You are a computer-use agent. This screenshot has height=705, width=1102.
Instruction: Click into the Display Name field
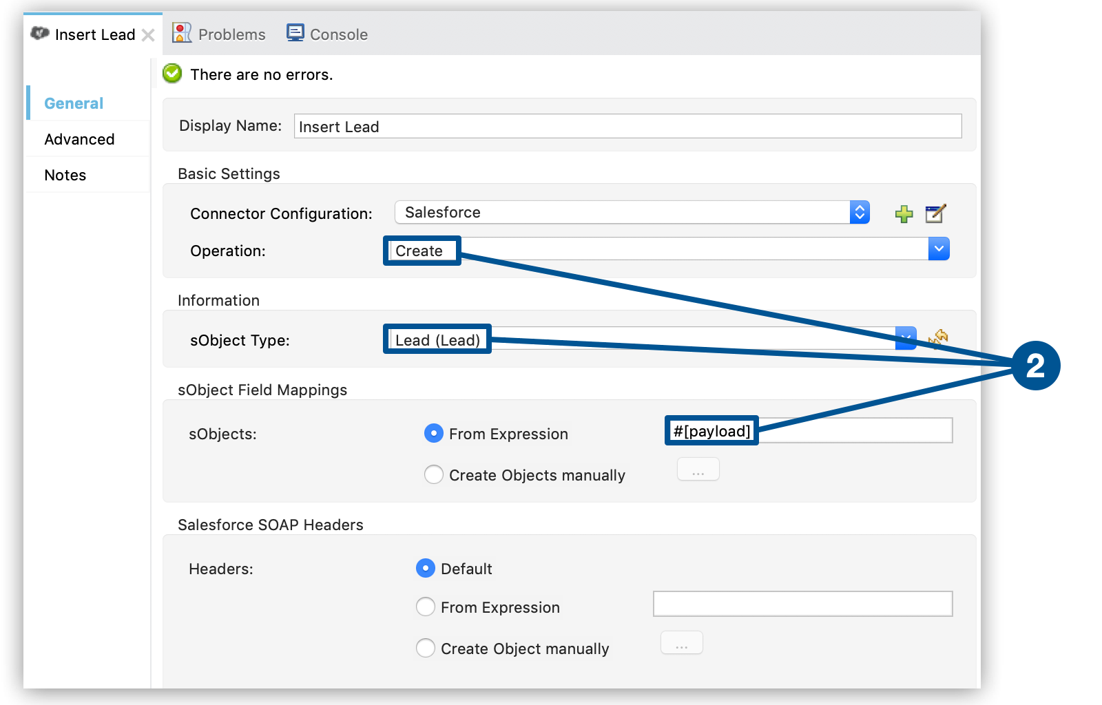(x=627, y=126)
